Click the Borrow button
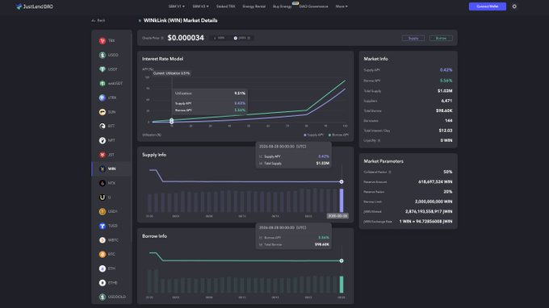The width and height of the screenshot is (549, 308). tap(441, 38)
